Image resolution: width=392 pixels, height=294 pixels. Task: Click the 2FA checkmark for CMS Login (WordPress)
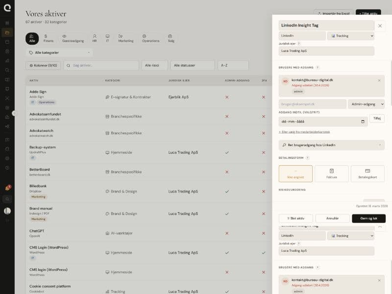(264, 253)
